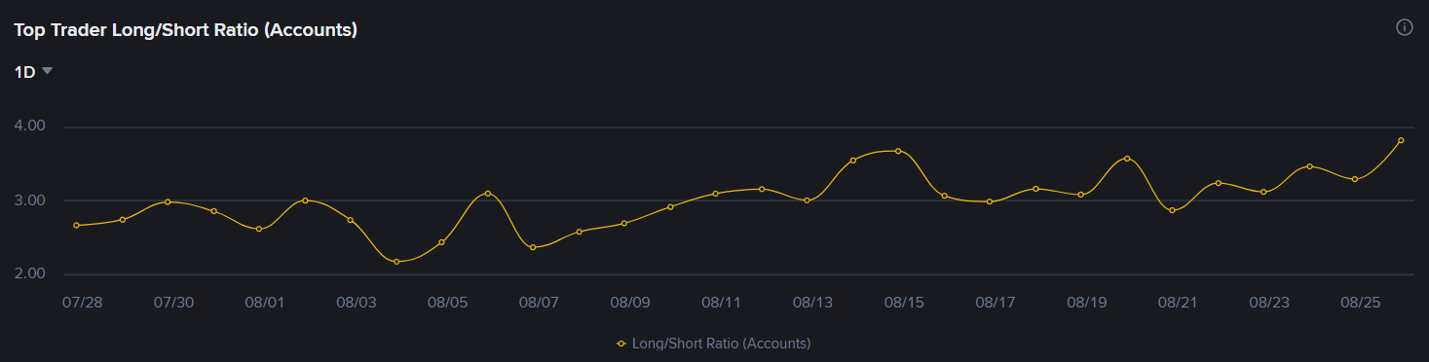Select the final highest data point on 08/26
This screenshot has height=362, width=1429.
click(x=1401, y=140)
